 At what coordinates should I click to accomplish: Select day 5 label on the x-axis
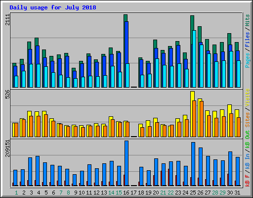46,193
